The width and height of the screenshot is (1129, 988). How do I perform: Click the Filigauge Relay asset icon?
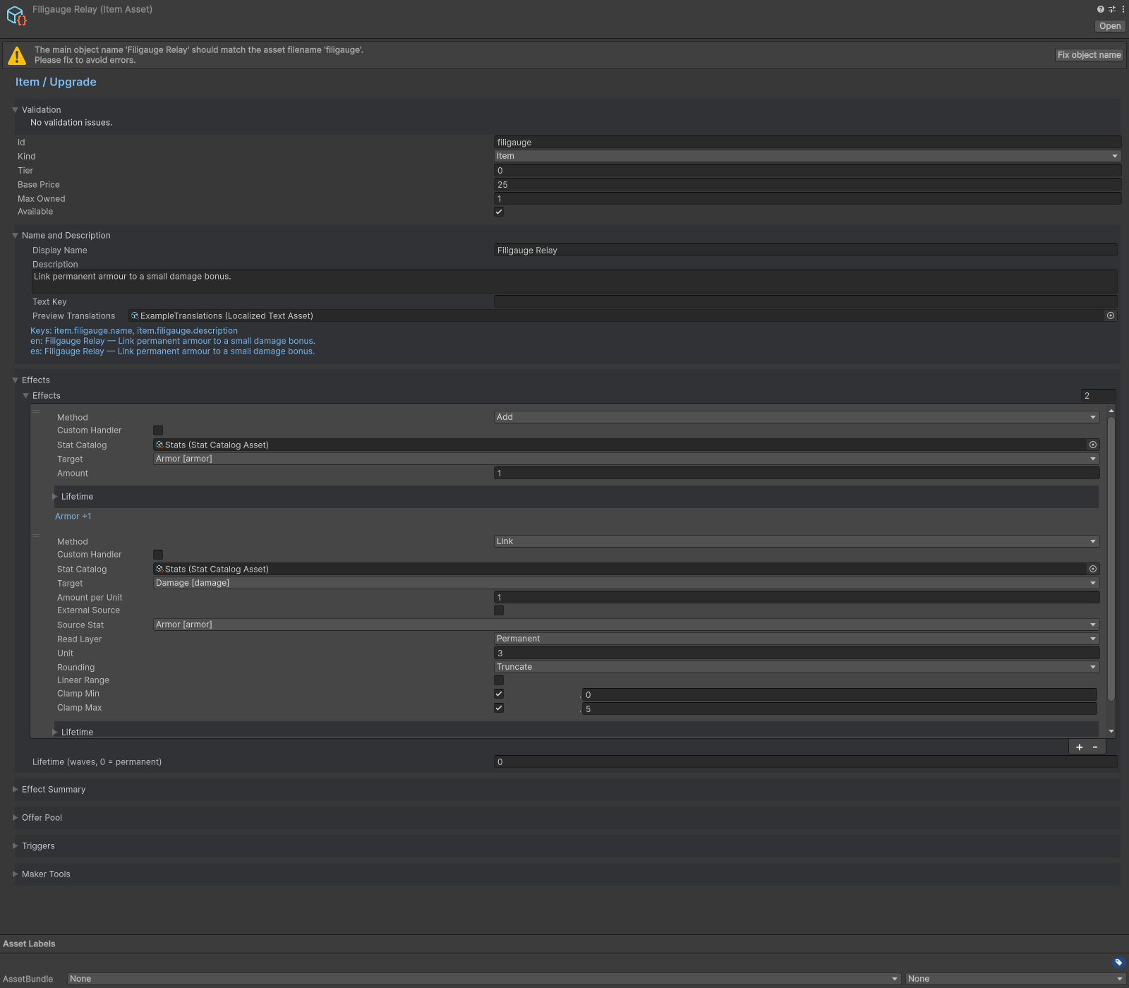click(16, 15)
